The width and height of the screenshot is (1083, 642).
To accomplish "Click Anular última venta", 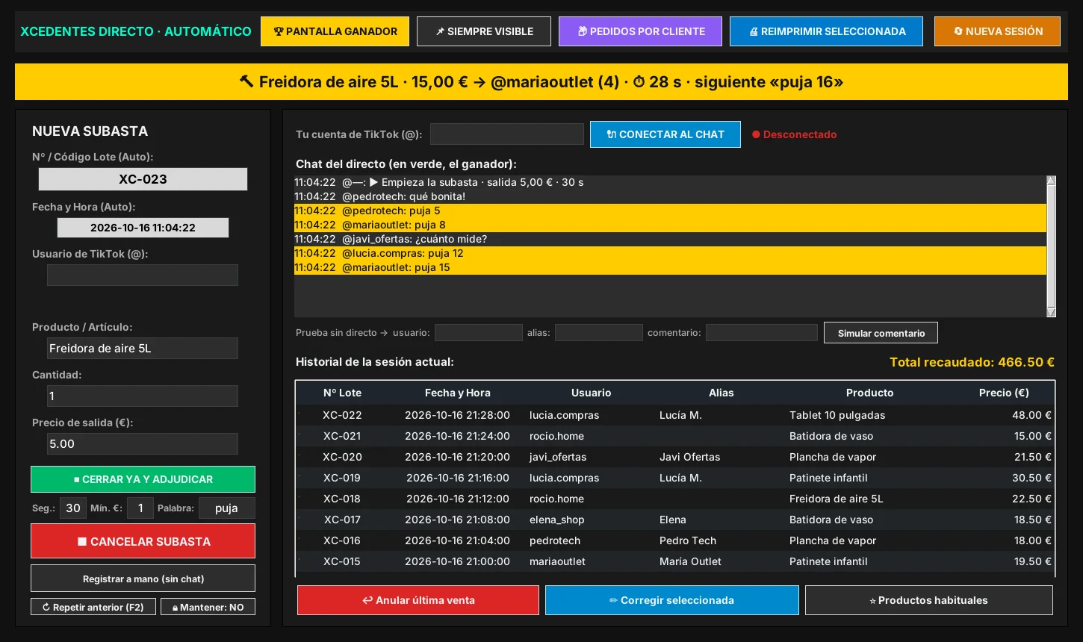I will (x=418, y=600).
